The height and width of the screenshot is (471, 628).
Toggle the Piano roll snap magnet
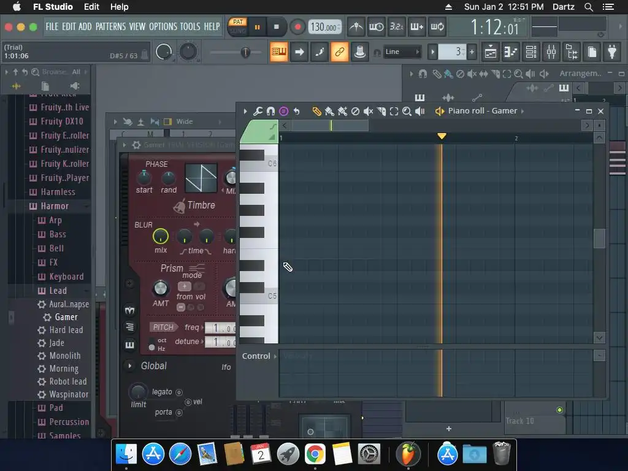[x=270, y=112]
